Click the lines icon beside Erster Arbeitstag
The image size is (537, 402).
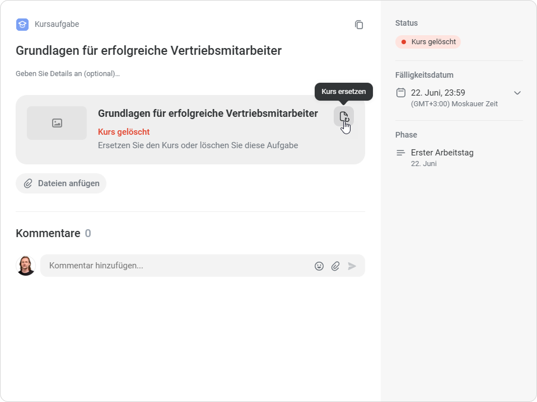coord(401,153)
